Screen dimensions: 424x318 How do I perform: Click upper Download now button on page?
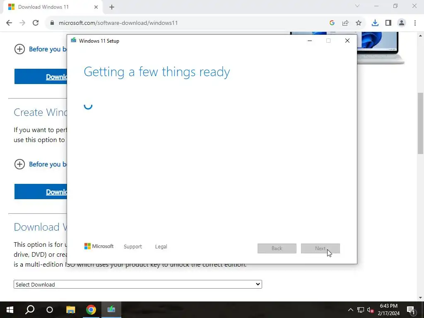click(x=41, y=77)
